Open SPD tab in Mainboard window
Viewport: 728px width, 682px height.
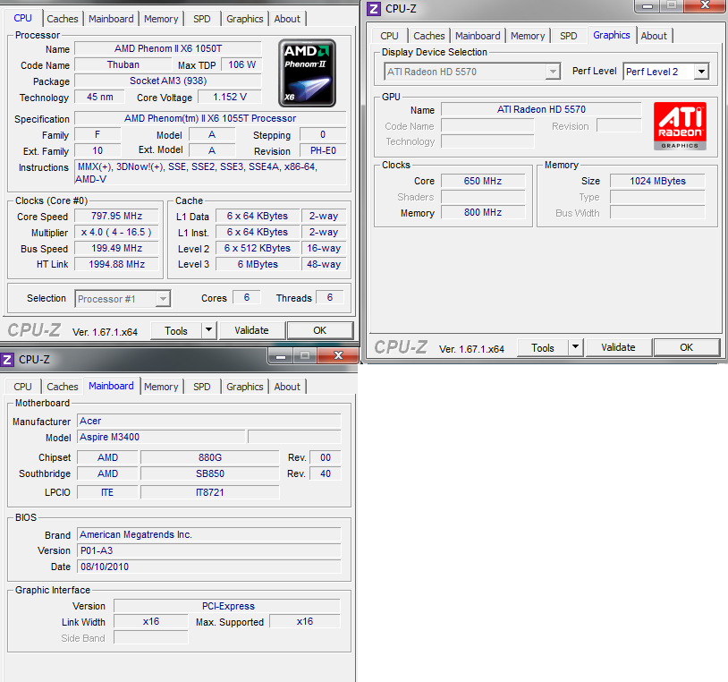click(202, 387)
